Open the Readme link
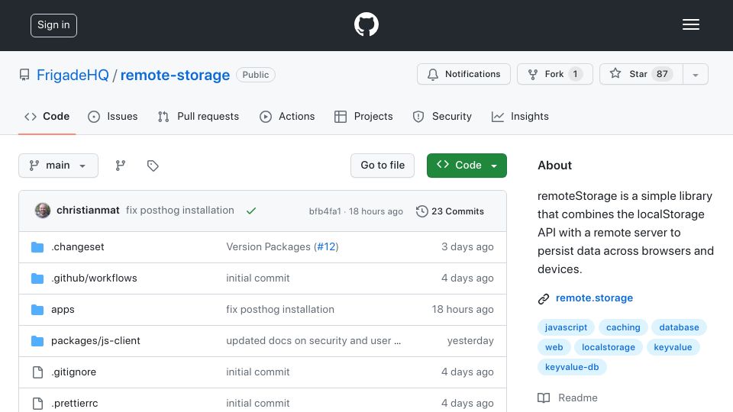 (578, 398)
